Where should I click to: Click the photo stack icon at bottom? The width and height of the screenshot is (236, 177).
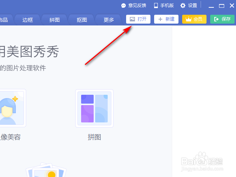46,170
